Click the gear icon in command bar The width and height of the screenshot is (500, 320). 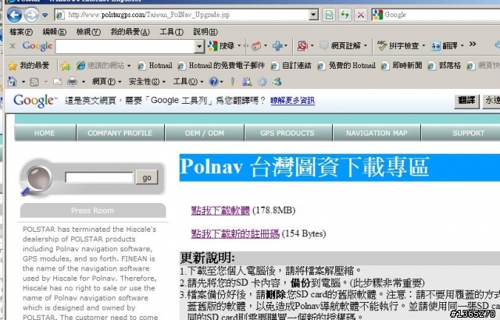[262, 82]
